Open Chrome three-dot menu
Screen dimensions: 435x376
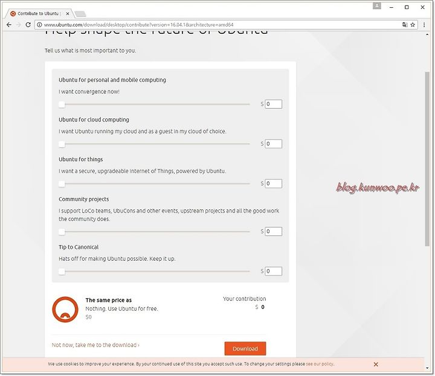pos(424,25)
